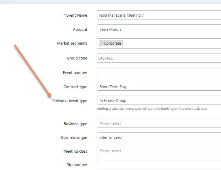The width and height of the screenshot is (221, 170).
Task: Remove the Corporate market segment tag
Action: pyautogui.click(x=102, y=43)
